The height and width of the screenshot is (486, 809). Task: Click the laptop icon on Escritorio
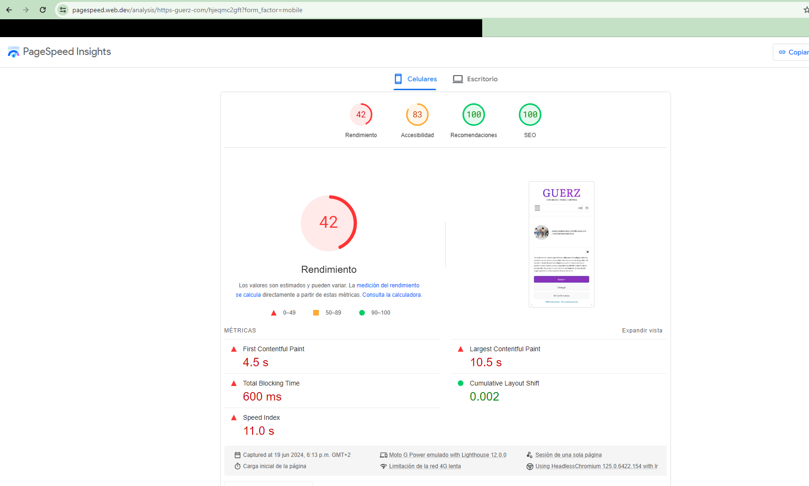[x=458, y=79]
